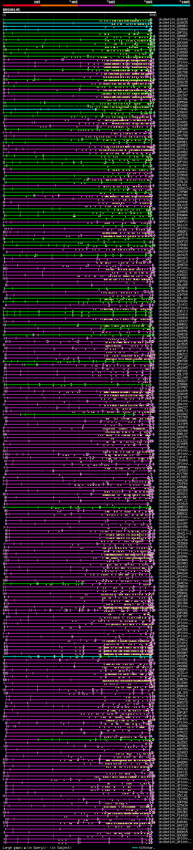This screenshot has height=850, width=193.
Task: Click the green ~80% identity legend bar
Action: coord(134,5)
